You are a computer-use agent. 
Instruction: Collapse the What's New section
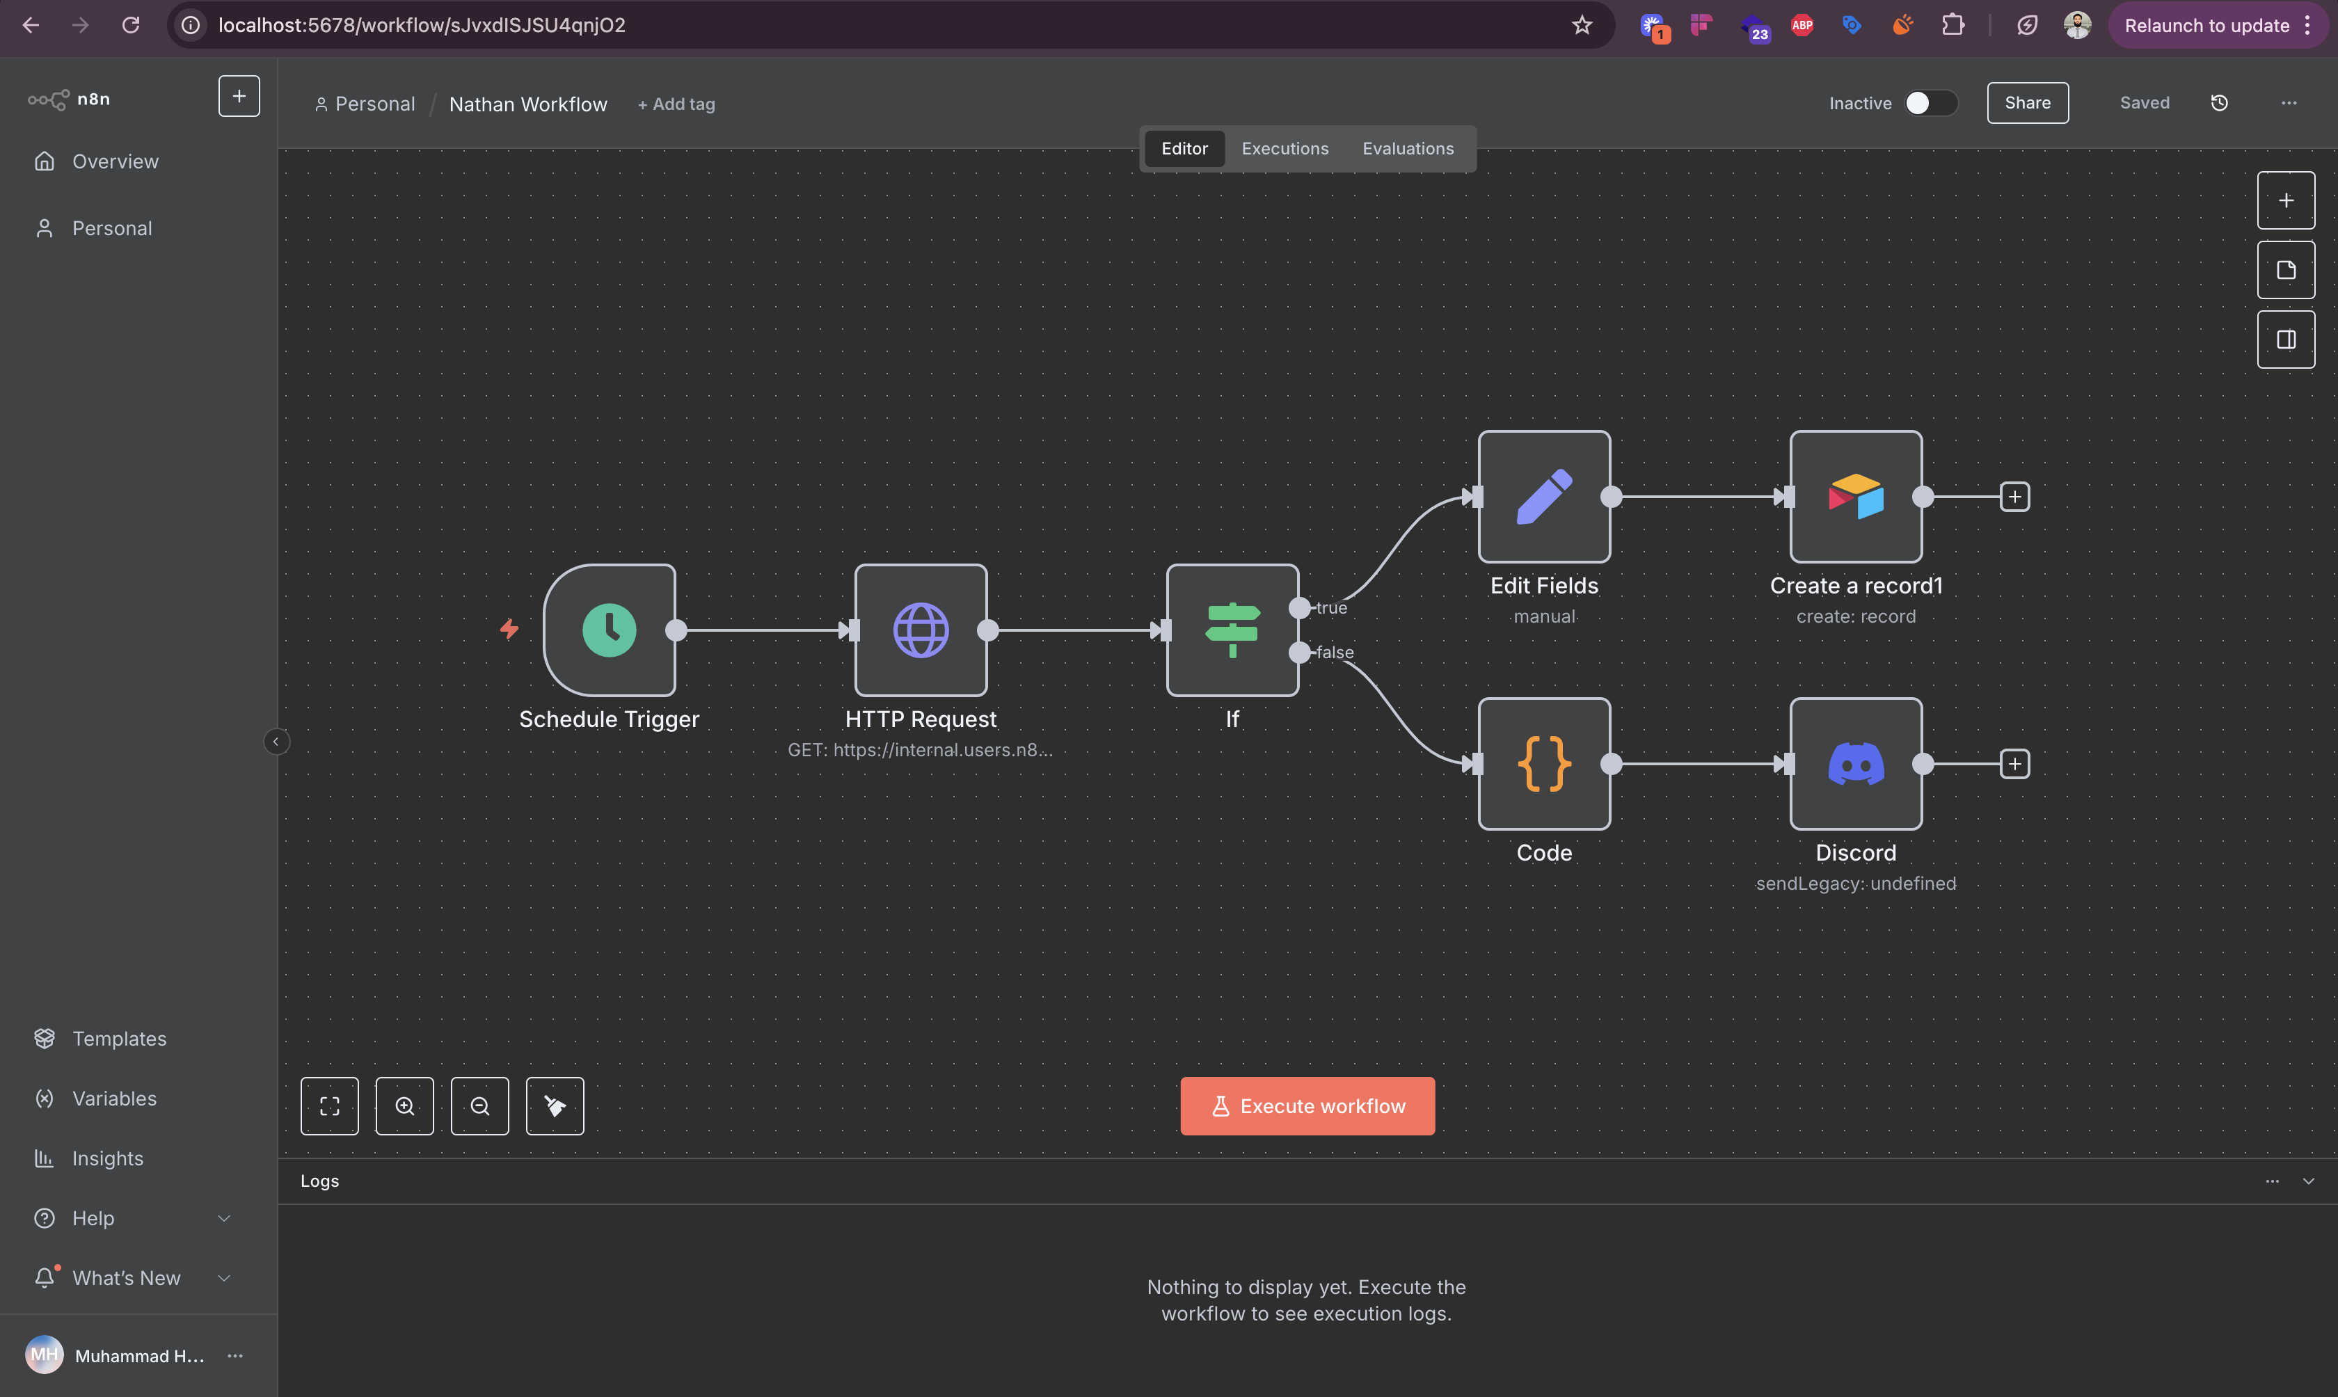pos(224,1277)
